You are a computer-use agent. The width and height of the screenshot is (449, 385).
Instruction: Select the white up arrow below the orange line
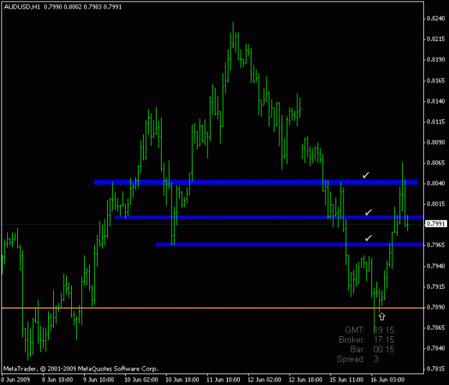coord(381,317)
